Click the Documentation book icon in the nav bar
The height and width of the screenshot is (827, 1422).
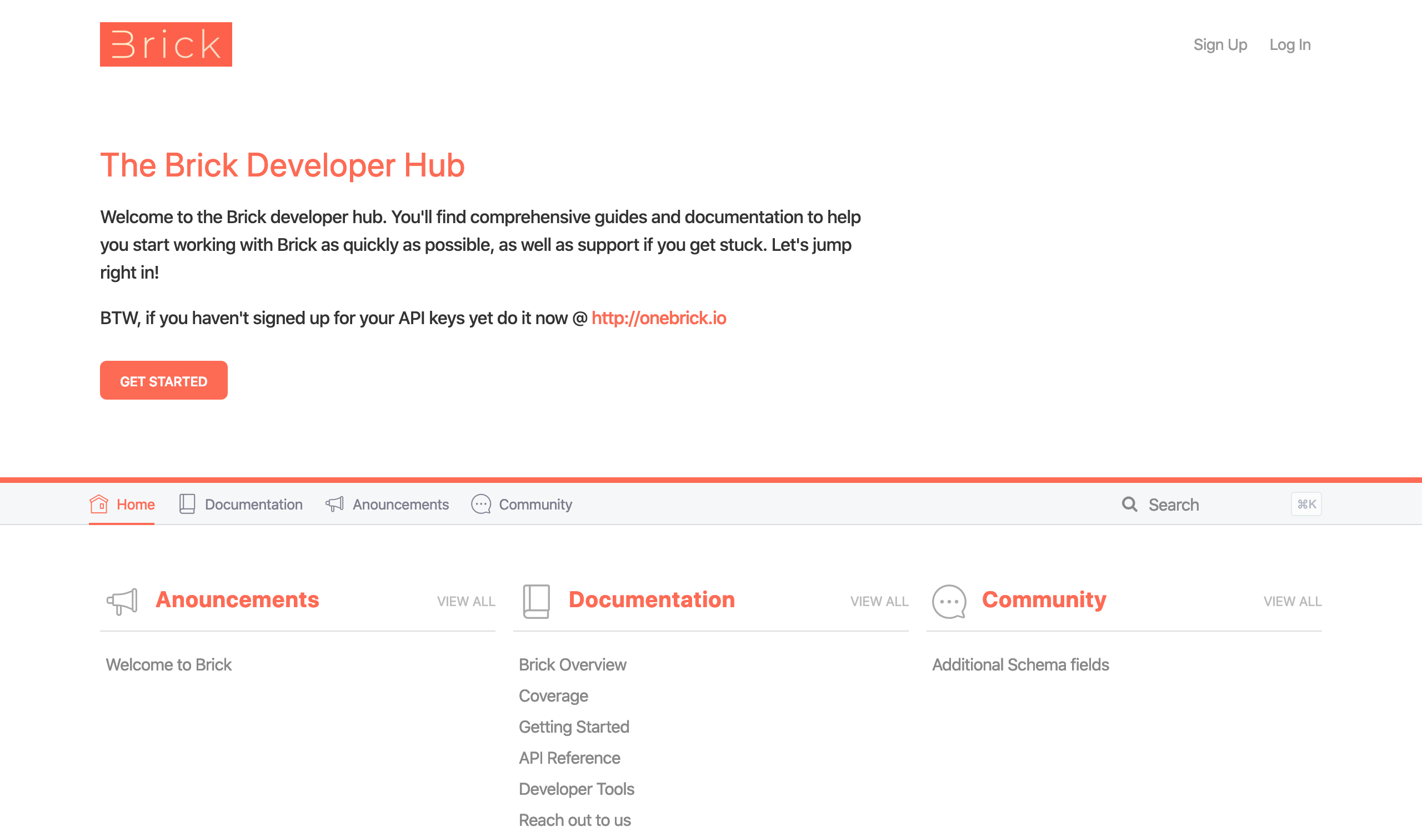pos(187,505)
